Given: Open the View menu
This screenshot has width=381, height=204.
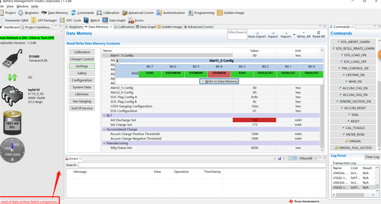Looking at the screenshot, I should point(10,6).
